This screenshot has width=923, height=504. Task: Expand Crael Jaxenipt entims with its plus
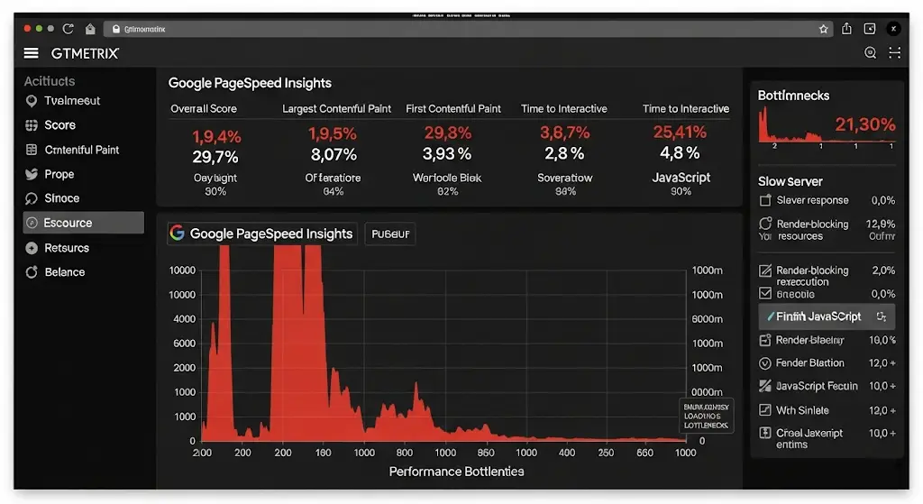pyautogui.click(x=892, y=434)
